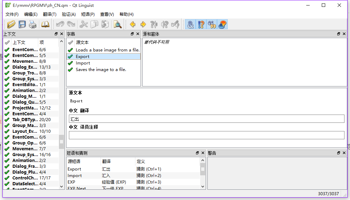Open the Find magnifier icon

[x=117, y=24]
